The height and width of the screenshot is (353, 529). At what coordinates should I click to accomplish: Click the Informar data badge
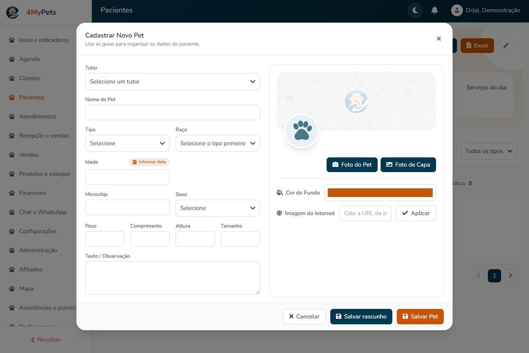(149, 162)
